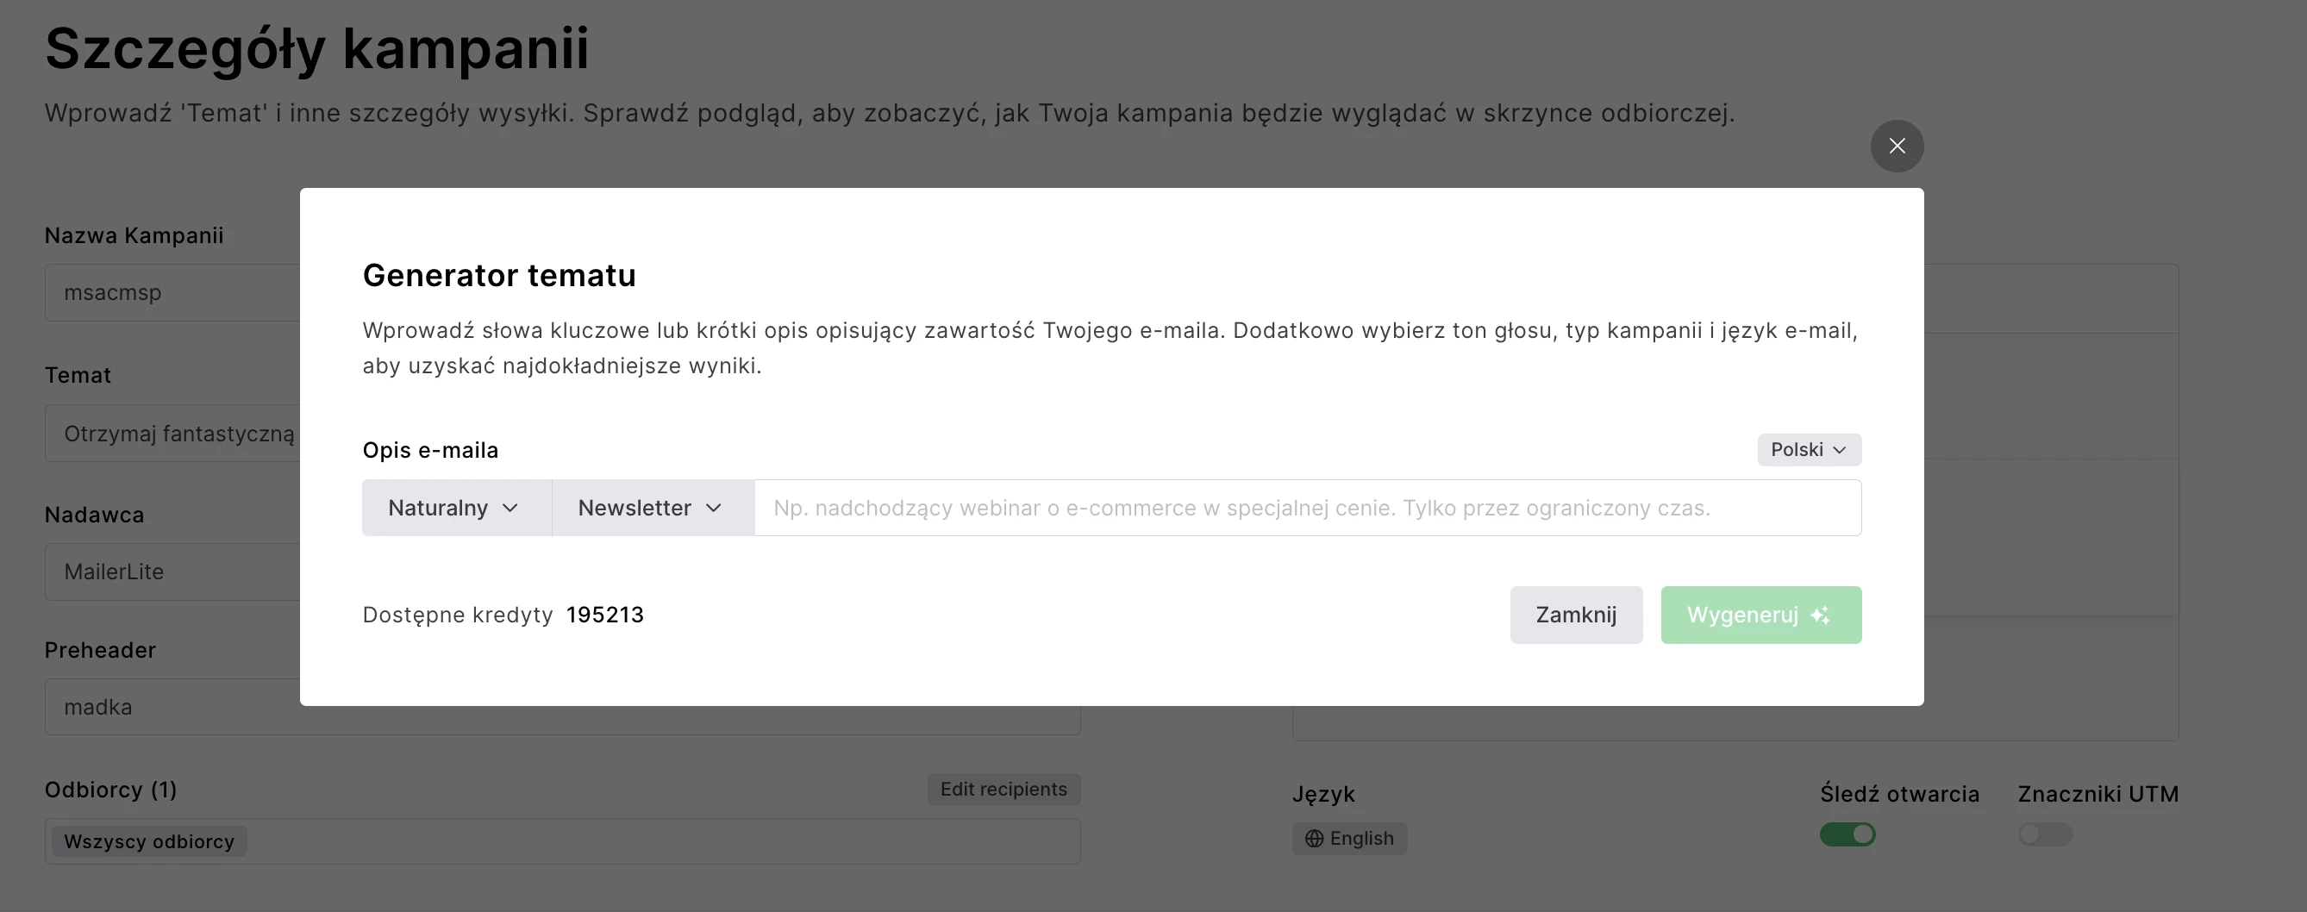Click the sparkle icon on Wygeneruj button
The height and width of the screenshot is (912, 2307).
point(1819,615)
